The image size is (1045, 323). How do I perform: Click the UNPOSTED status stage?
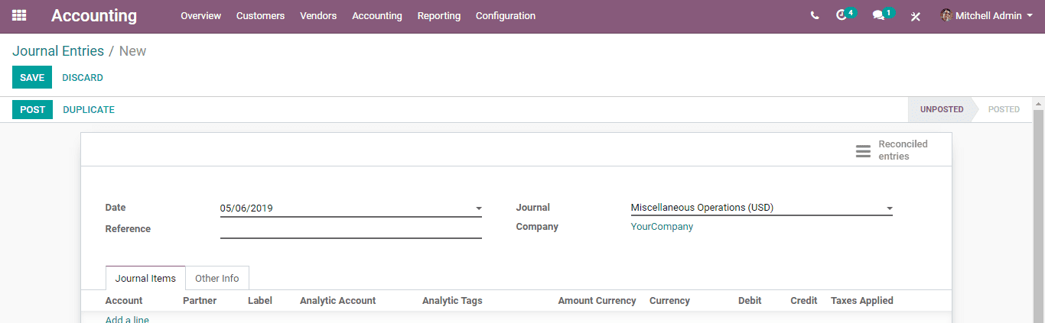point(942,110)
